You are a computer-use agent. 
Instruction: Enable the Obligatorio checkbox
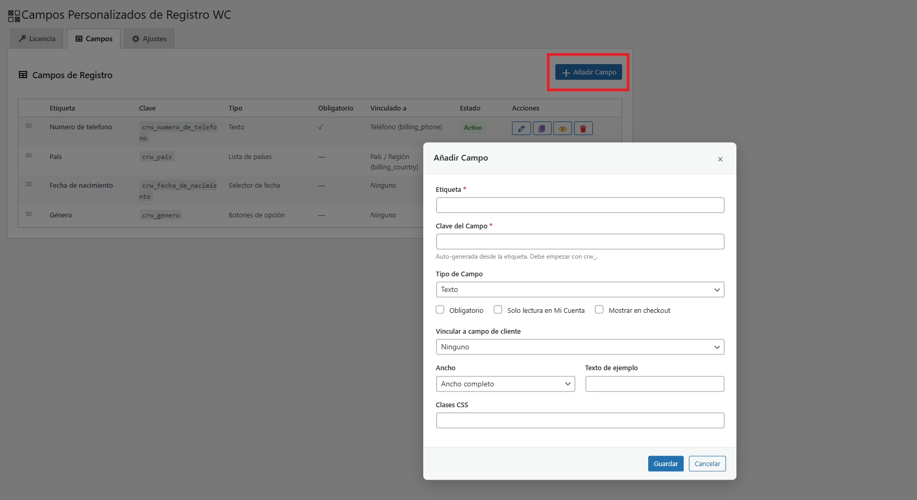[x=440, y=310]
